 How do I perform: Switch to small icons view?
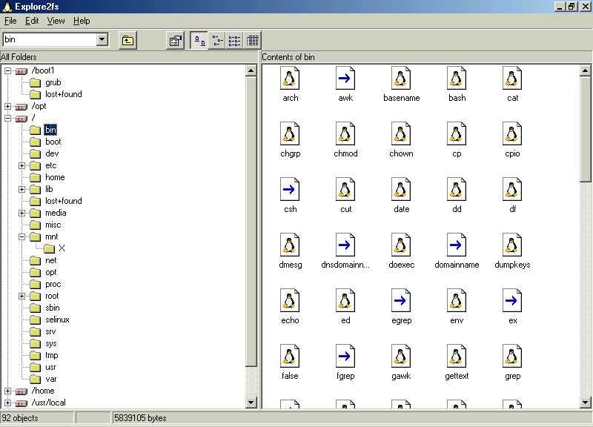[x=216, y=40]
